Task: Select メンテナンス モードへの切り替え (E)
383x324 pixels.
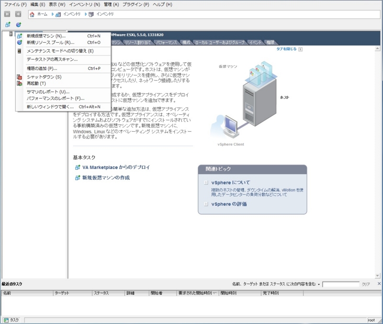Action: [63, 51]
